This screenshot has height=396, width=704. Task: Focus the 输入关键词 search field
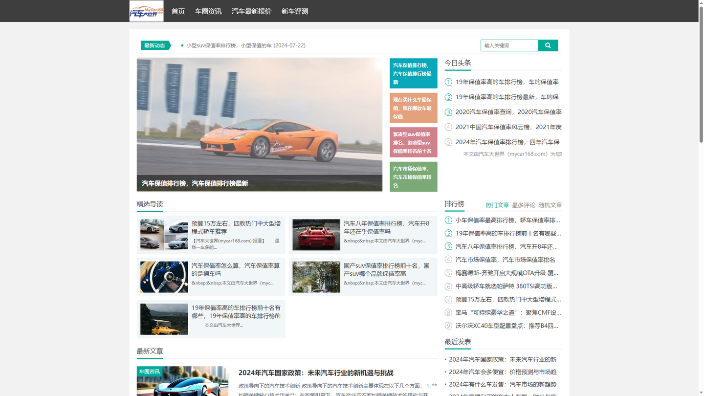pos(509,45)
